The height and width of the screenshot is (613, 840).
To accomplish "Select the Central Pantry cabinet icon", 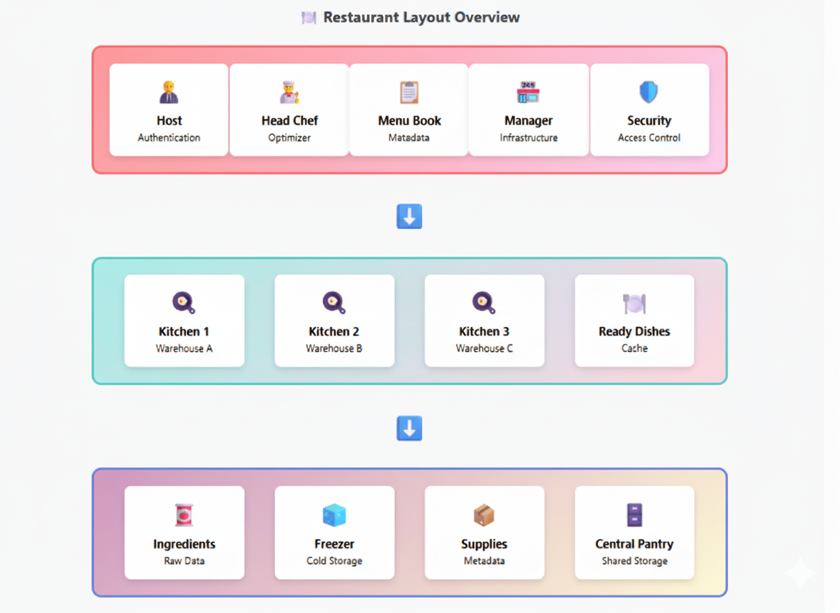I will [634, 515].
